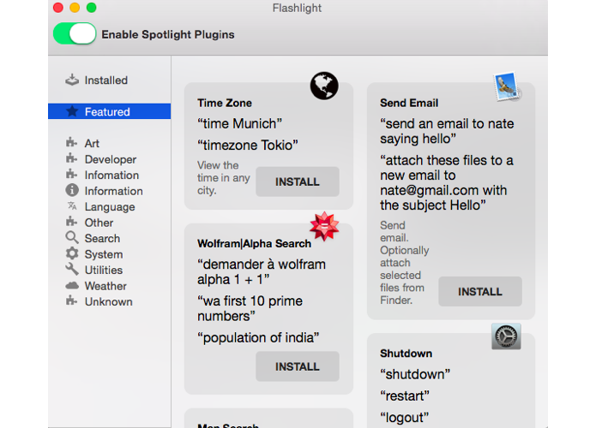Screen dimensions: 596x428
Task: Open the Developer category
Action: coord(110,159)
